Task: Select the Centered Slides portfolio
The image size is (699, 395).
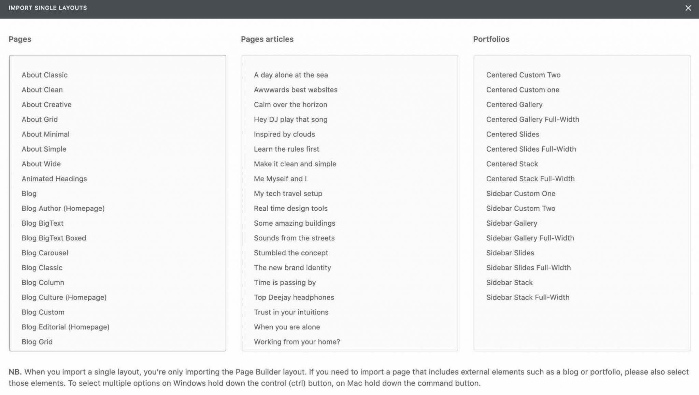Action: point(512,134)
